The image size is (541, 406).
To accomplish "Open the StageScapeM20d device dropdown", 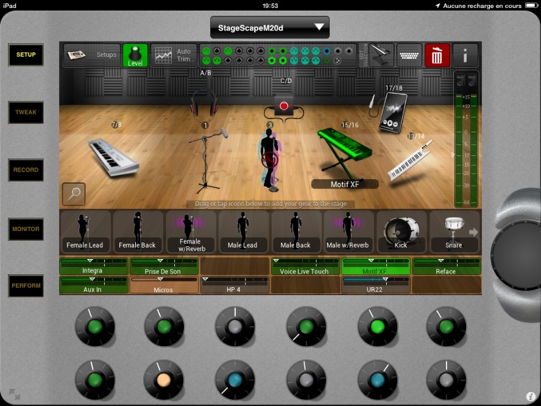I will [269, 27].
